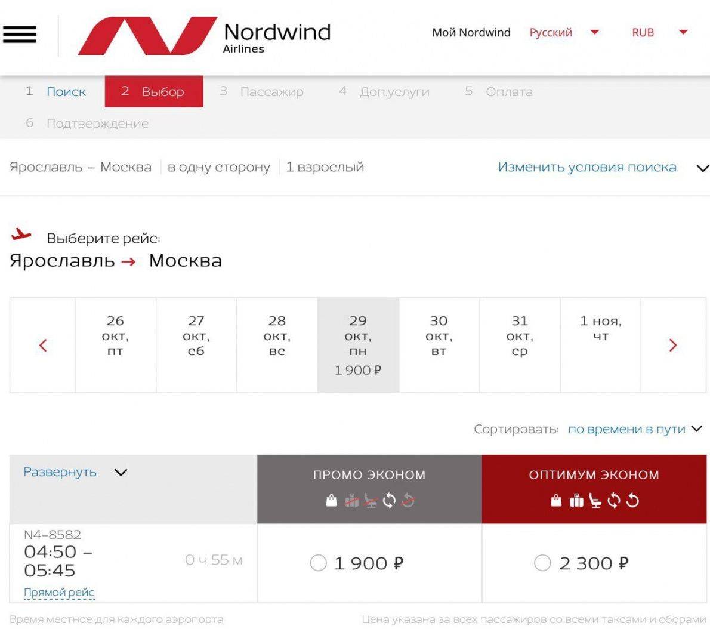
Task: Open the hamburger menu
Action: (20, 35)
